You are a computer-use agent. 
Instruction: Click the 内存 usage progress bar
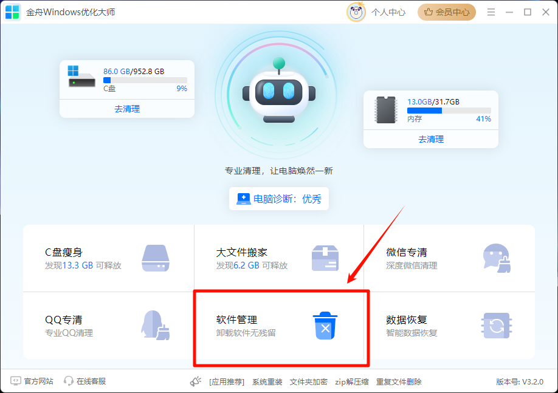tap(449, 111)
